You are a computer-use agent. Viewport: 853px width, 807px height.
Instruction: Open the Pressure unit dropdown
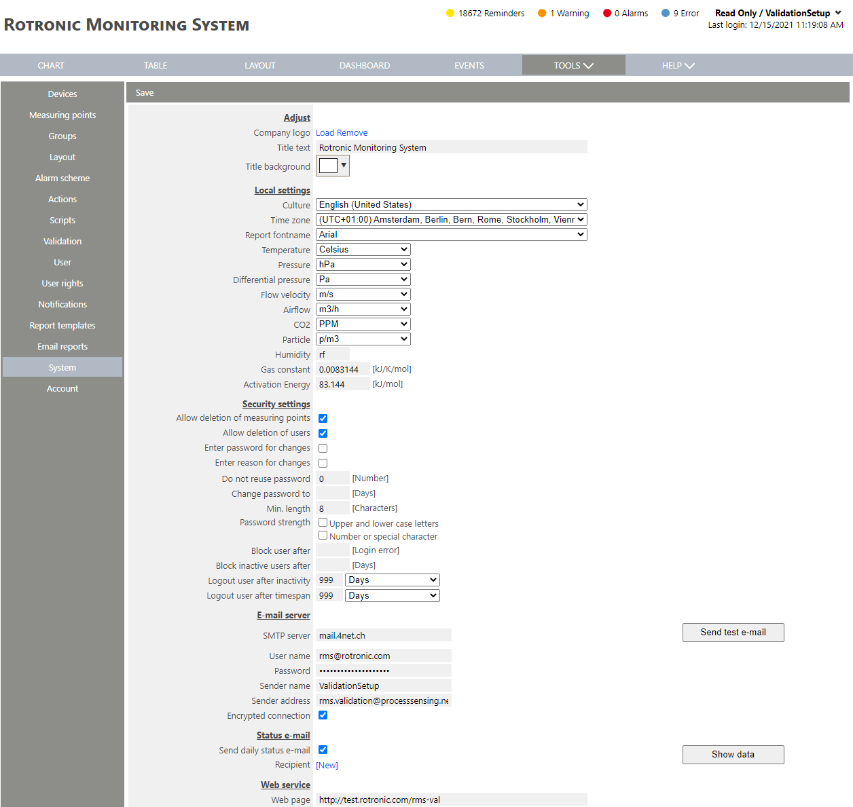363,264
